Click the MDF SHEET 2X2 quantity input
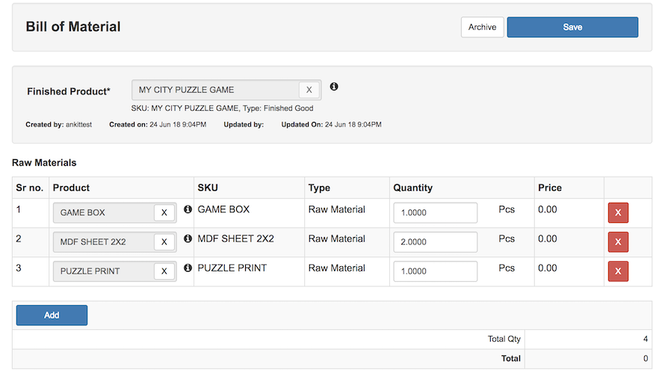 click(435, 242)
